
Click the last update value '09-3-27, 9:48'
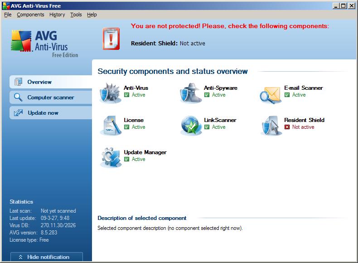pyautogui.click(x=55, y=218)
